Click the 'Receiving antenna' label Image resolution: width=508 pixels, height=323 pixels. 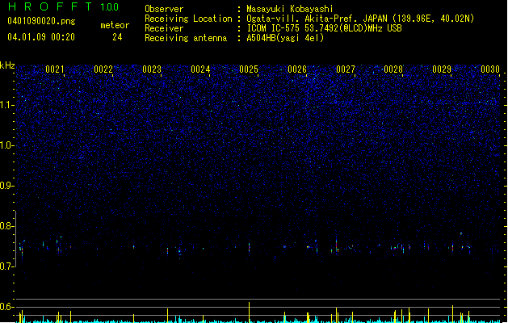[186, 38]
